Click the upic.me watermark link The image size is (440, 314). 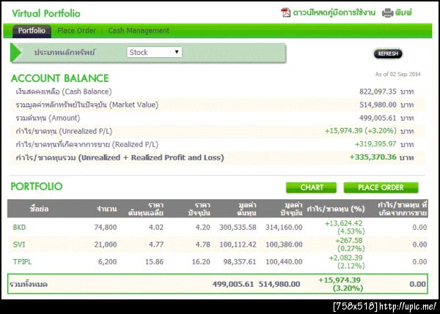408,306
